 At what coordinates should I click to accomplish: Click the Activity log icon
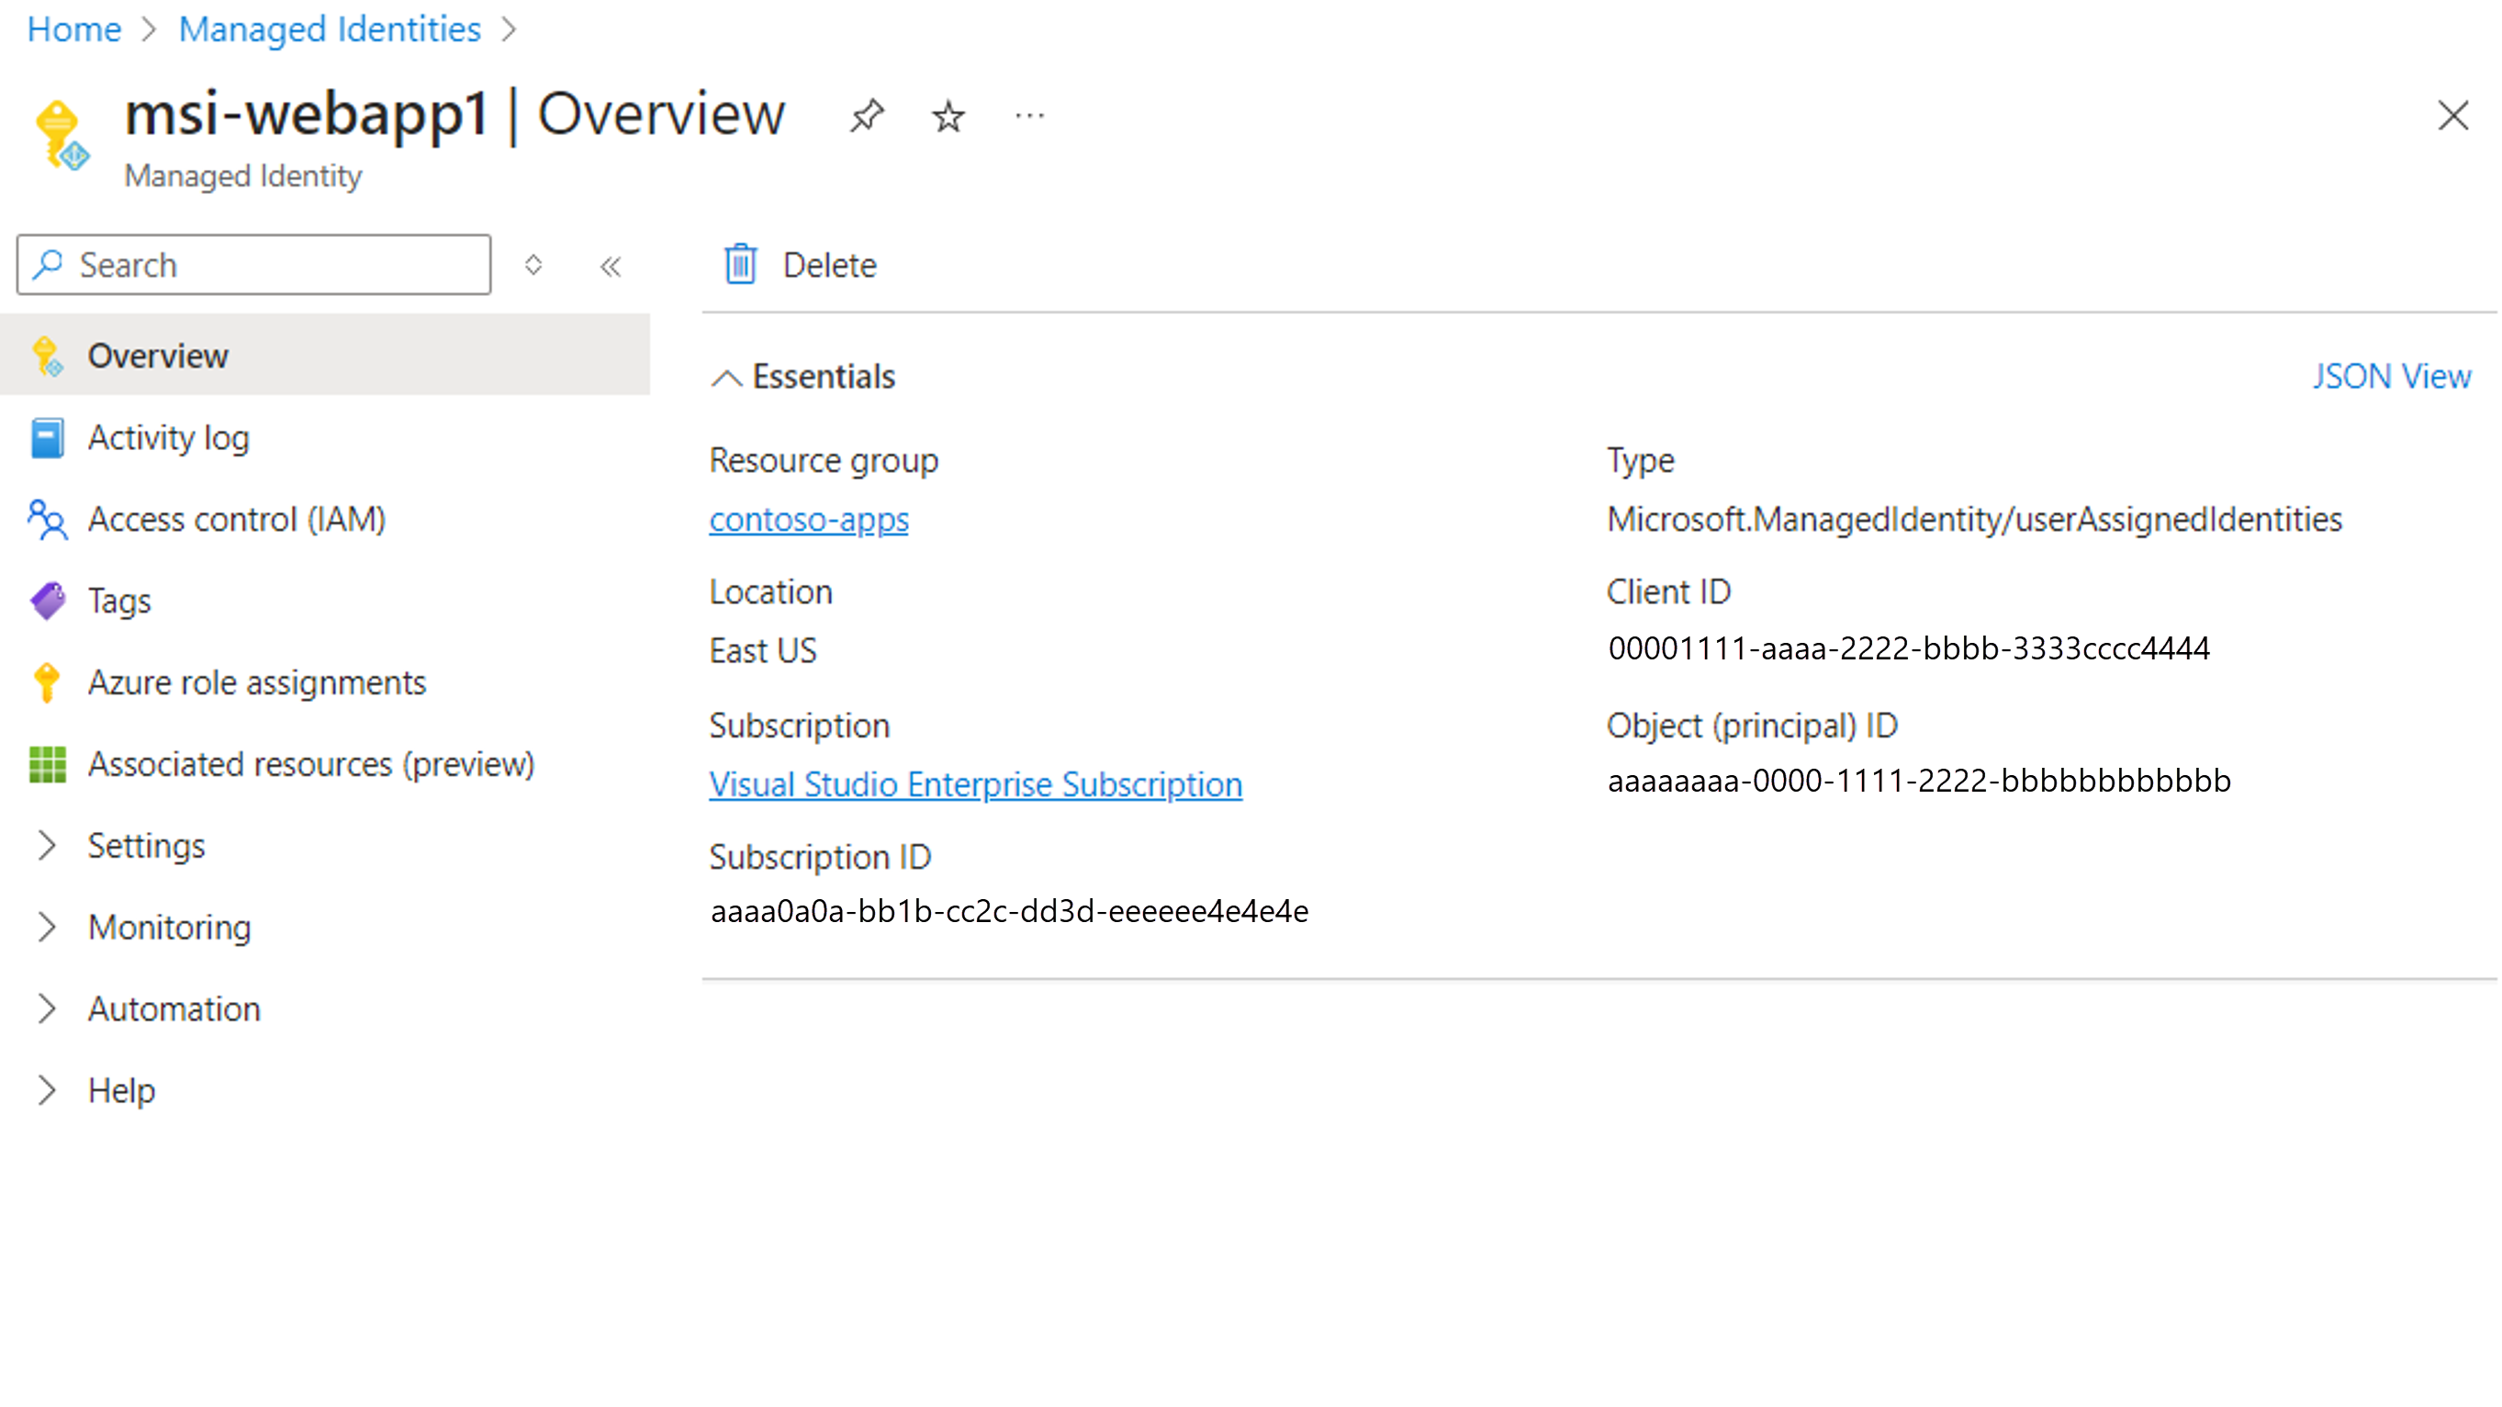click(x=48, y=436)
